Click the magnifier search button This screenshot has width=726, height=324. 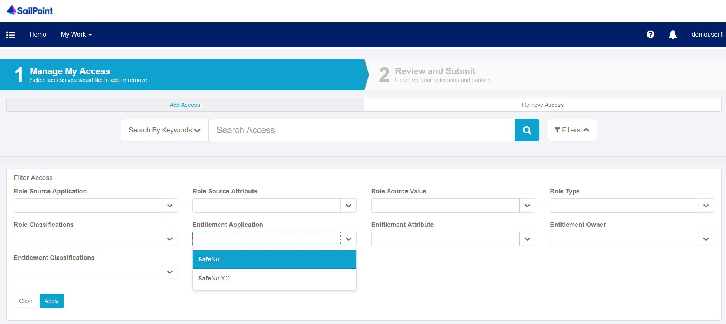coord(527,130)
